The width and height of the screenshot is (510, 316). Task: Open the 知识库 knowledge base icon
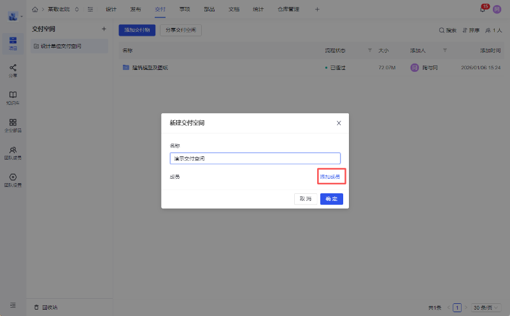click(13, 97)
